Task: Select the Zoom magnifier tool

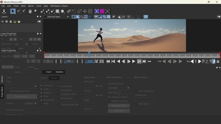Action: click(36, 11)
